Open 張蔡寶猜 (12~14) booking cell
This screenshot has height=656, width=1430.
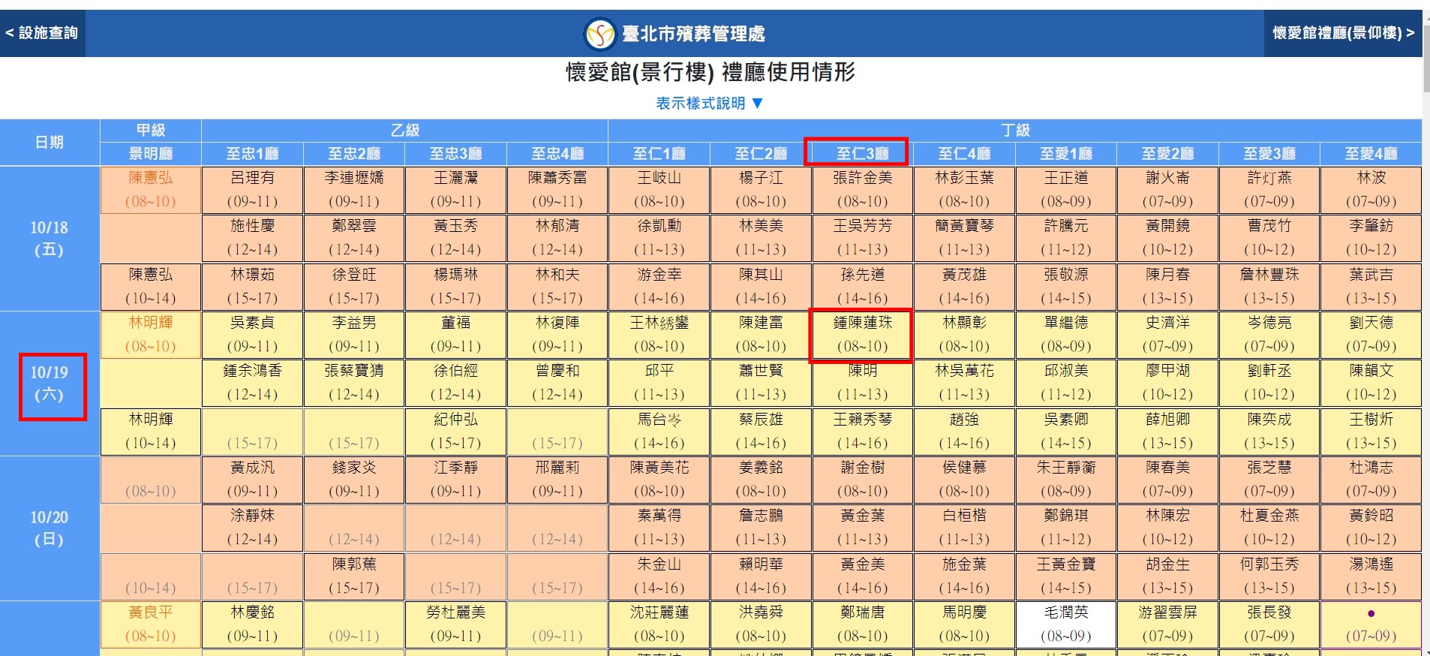(x=354, y=383)
